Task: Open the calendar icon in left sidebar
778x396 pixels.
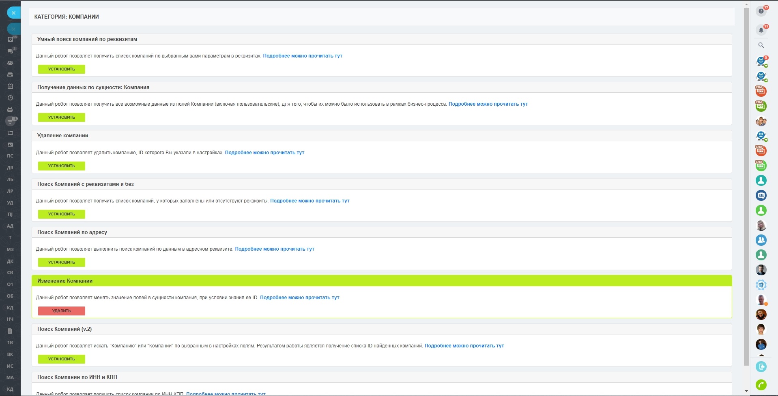Action: [11, 86]
